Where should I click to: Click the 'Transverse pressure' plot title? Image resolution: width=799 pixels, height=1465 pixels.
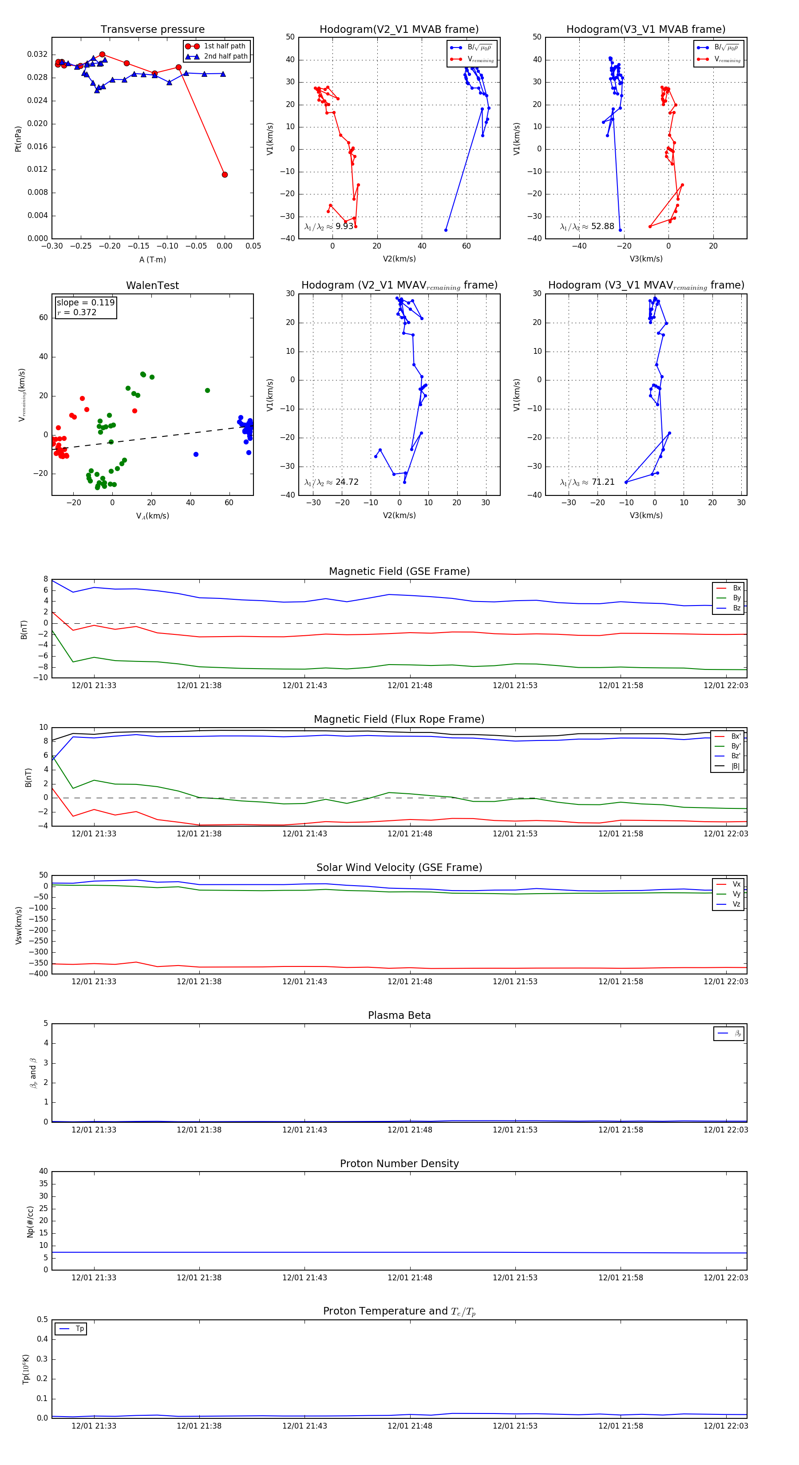point(152,30)
